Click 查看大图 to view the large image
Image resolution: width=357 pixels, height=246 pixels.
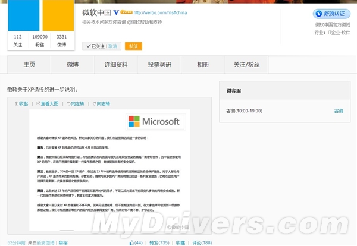(x=48, y=103)
